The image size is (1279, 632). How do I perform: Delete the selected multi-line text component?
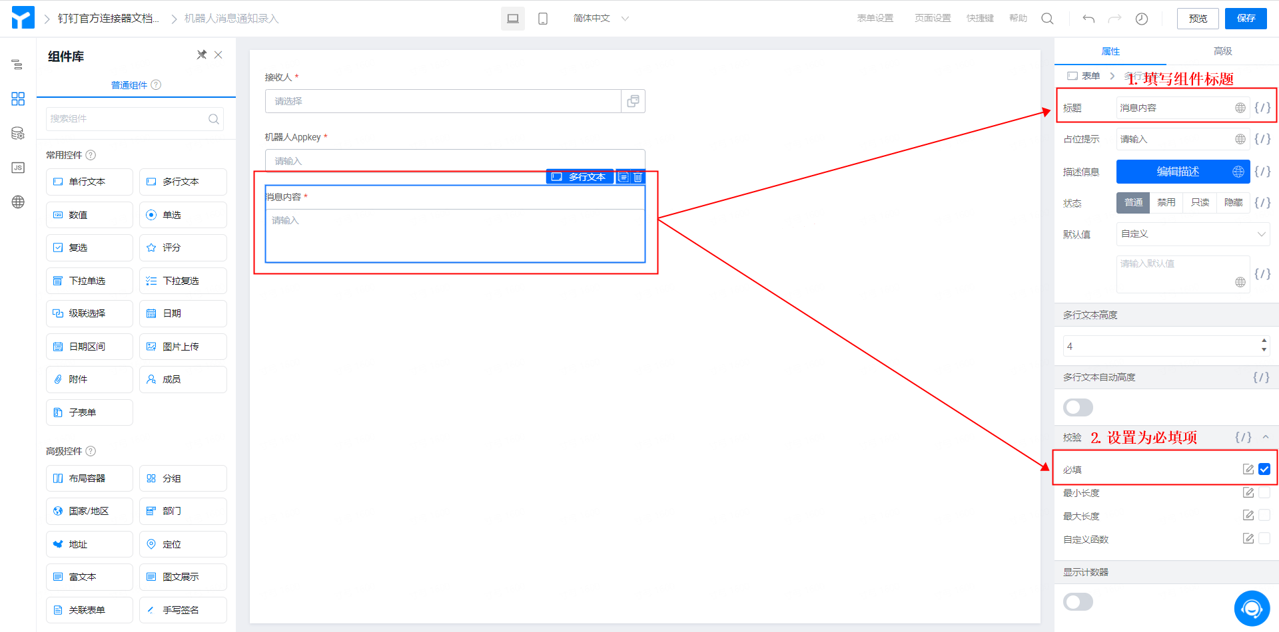[x=638, y=177]
